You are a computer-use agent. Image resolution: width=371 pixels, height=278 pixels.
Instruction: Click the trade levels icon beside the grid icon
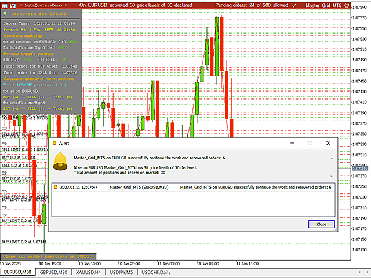13,5
